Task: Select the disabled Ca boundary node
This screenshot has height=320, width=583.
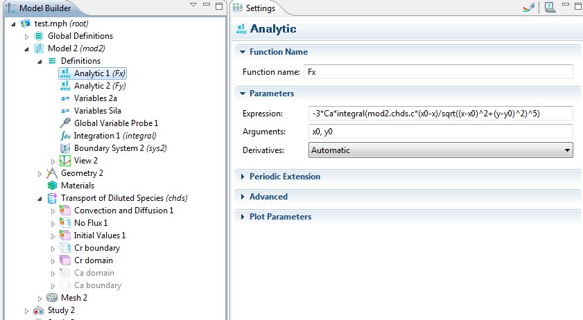Action: point(97,285)
